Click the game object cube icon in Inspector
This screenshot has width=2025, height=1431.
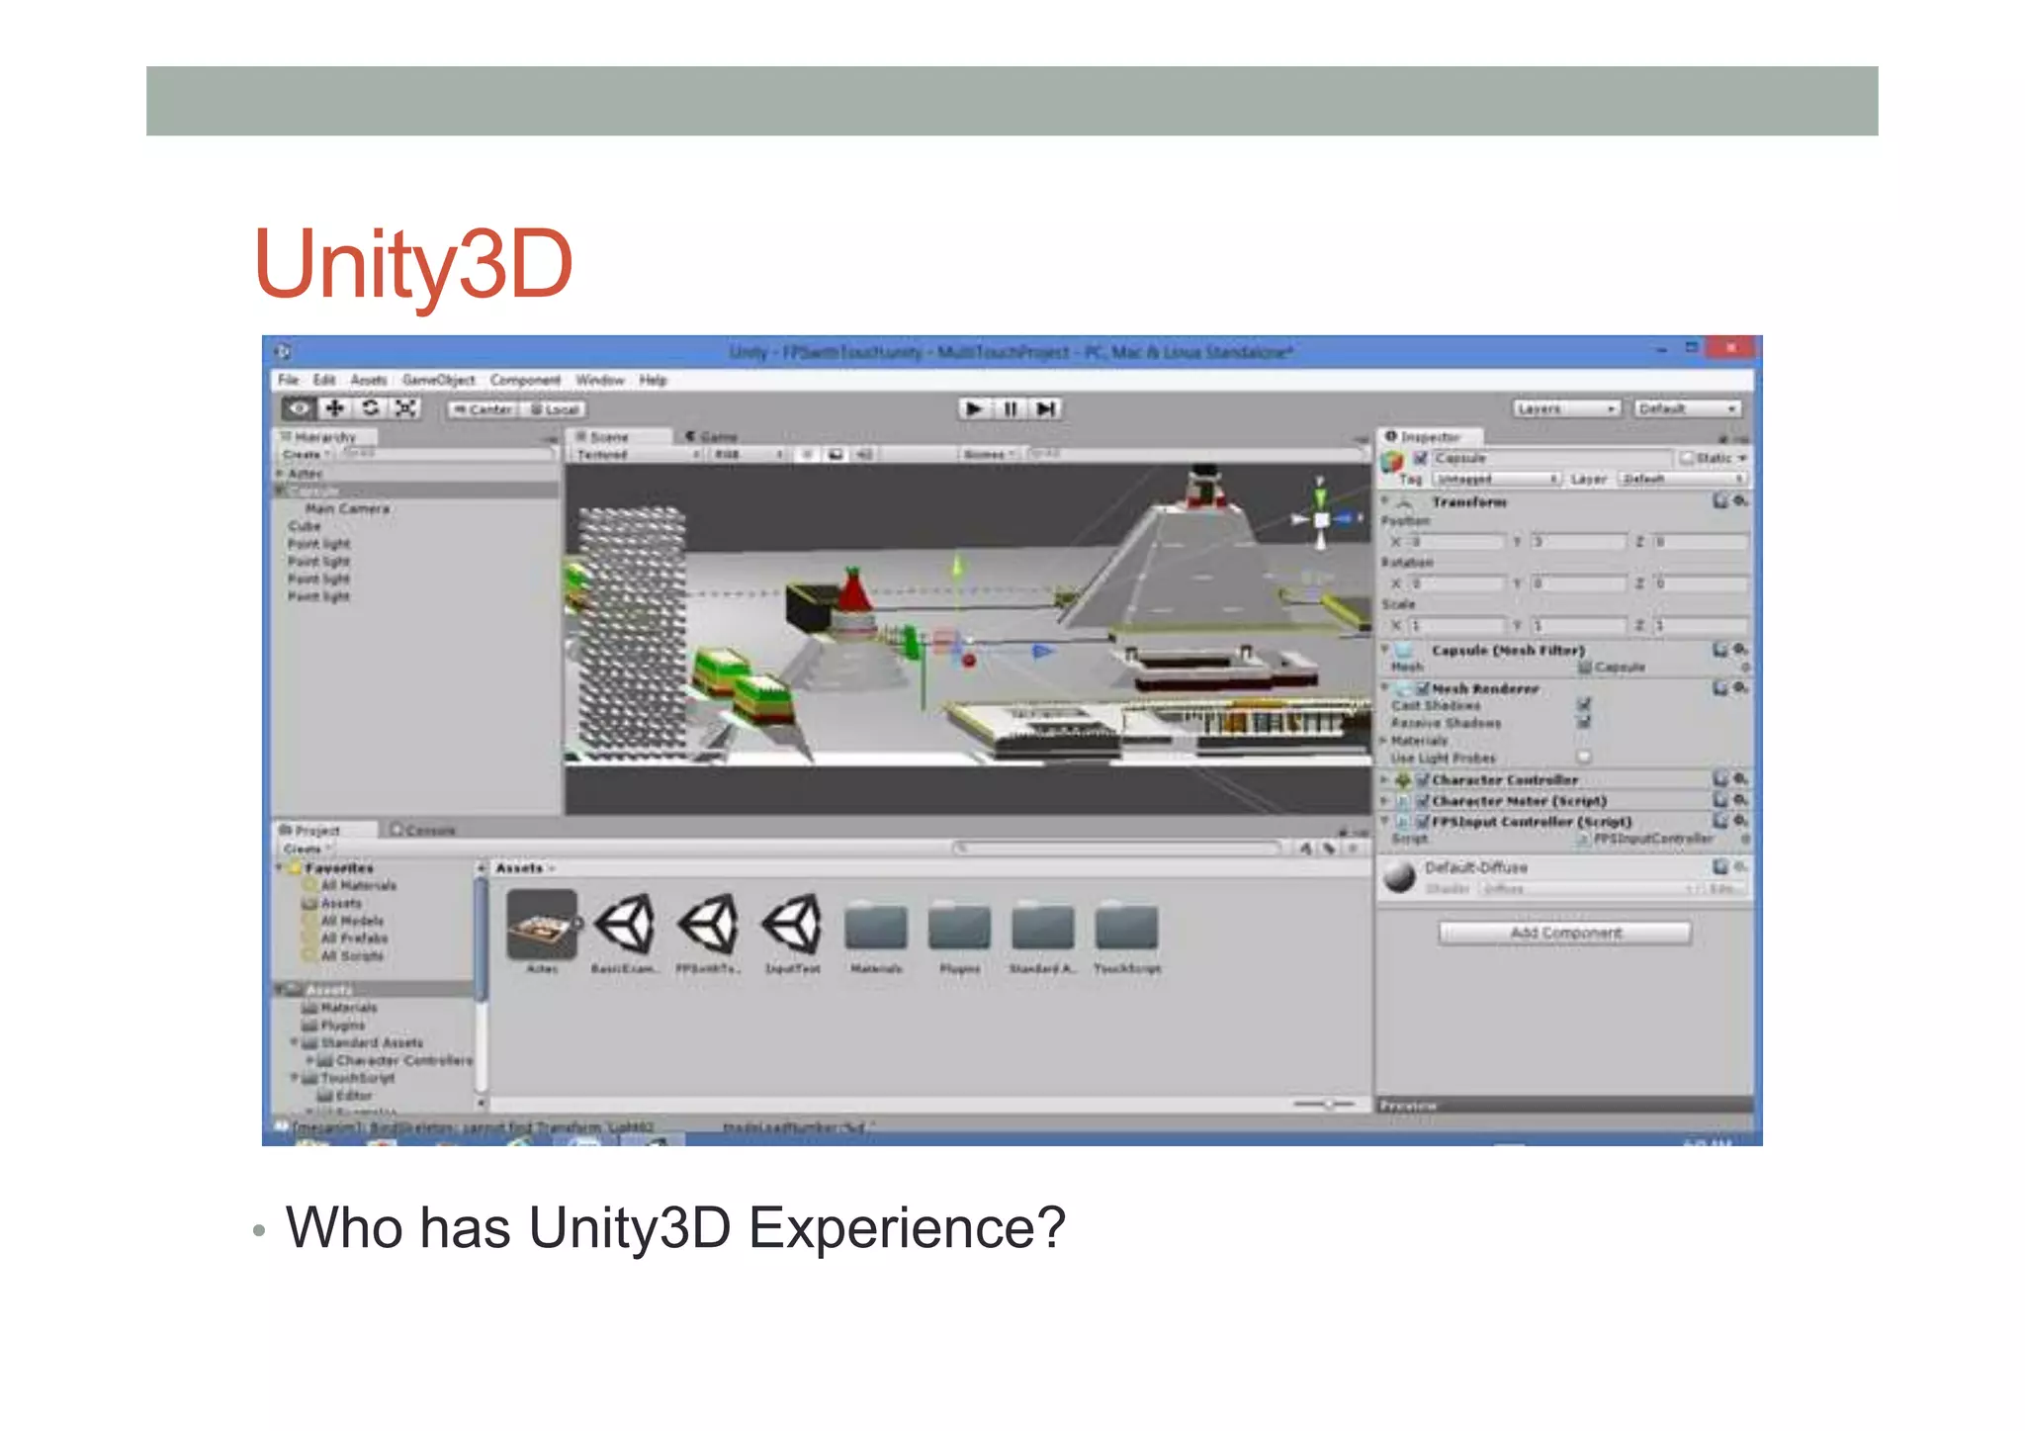pyautogui.click(x=1392, y=461)
